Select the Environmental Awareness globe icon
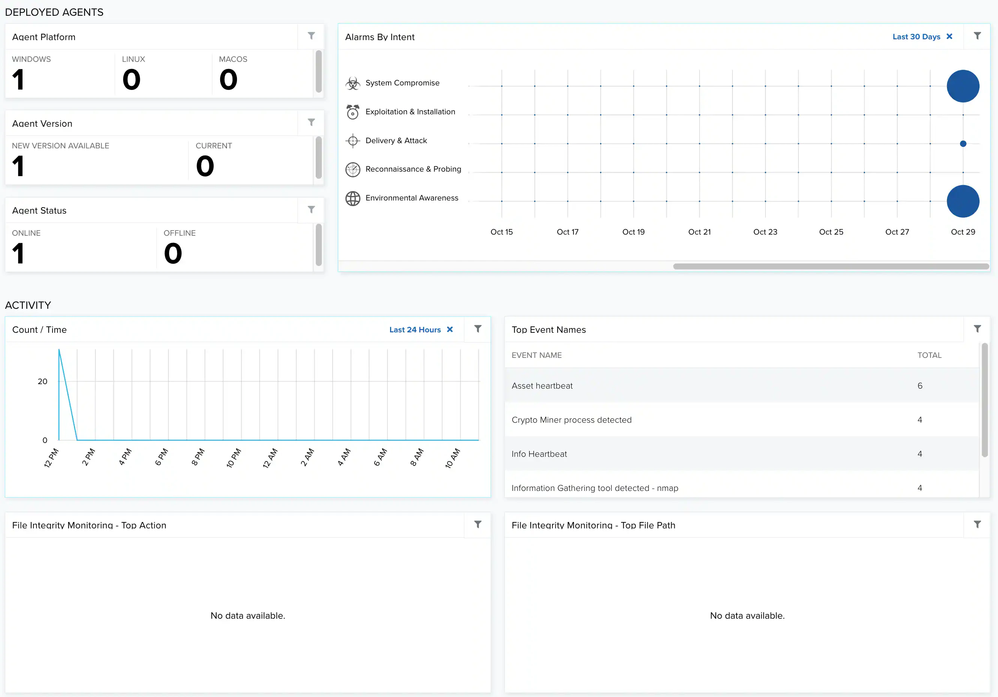 tap(353, 199)
